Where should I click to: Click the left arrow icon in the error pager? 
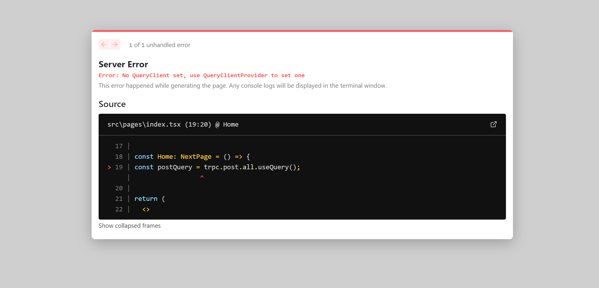pyautogui.click(x=104, y=44)
